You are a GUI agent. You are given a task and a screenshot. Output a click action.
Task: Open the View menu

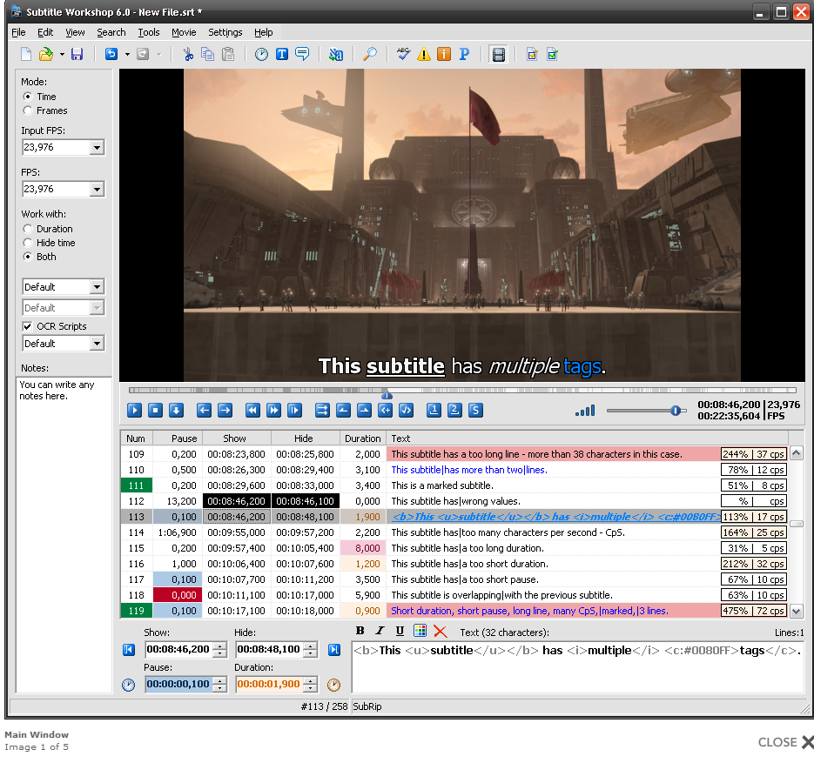click(75, 32)
